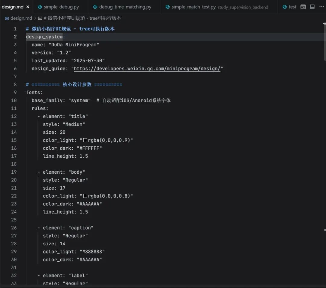This screenshot has width=326, height=288.
Task: Click the style: "Medium" line
Action: [x=64, y=124]
